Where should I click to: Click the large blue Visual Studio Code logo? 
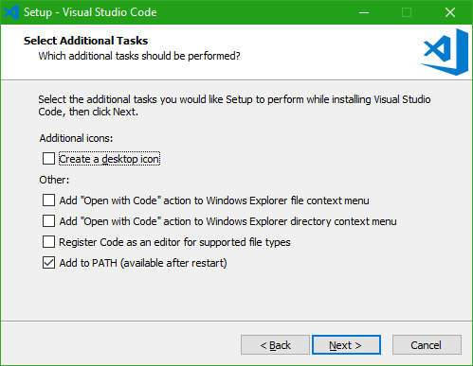[x=445, y=52]
